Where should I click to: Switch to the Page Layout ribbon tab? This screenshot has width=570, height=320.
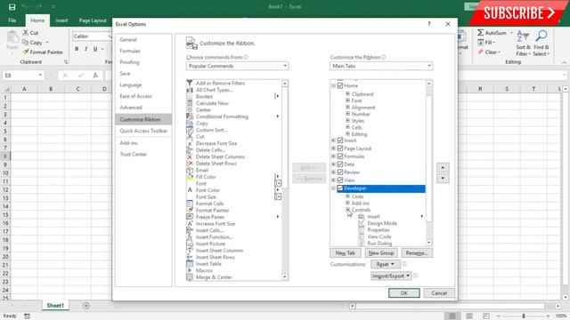(93, 20)
